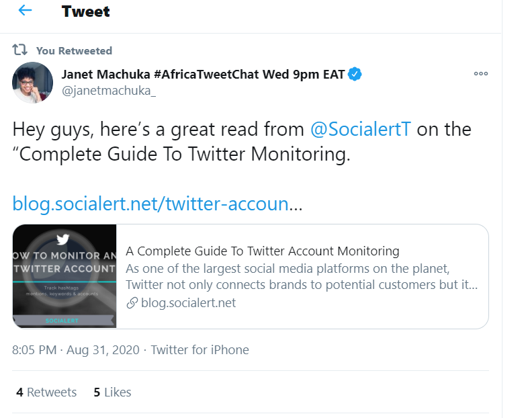The height and width of the screenshot is (418, 524).
Task: View the 5 Likes list
Action: click(x=112, y=392)
